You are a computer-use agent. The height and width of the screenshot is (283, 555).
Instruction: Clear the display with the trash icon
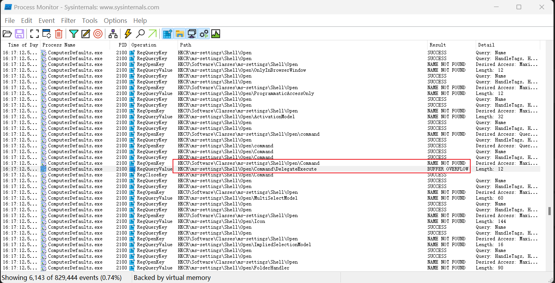tap(59, 34)
